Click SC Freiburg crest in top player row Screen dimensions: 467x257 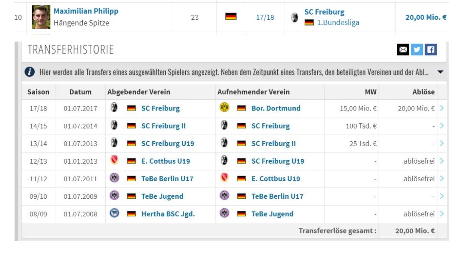point(294,18)
